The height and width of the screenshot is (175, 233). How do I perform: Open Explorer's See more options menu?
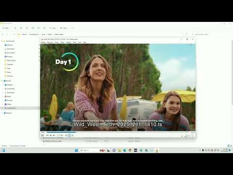[x=73, y=28]
